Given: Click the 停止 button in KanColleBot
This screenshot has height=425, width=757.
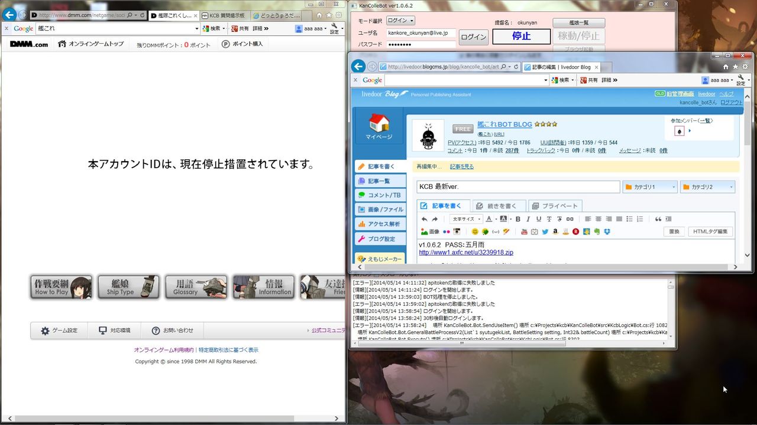Looking at the screenshot, I should 522,36.
